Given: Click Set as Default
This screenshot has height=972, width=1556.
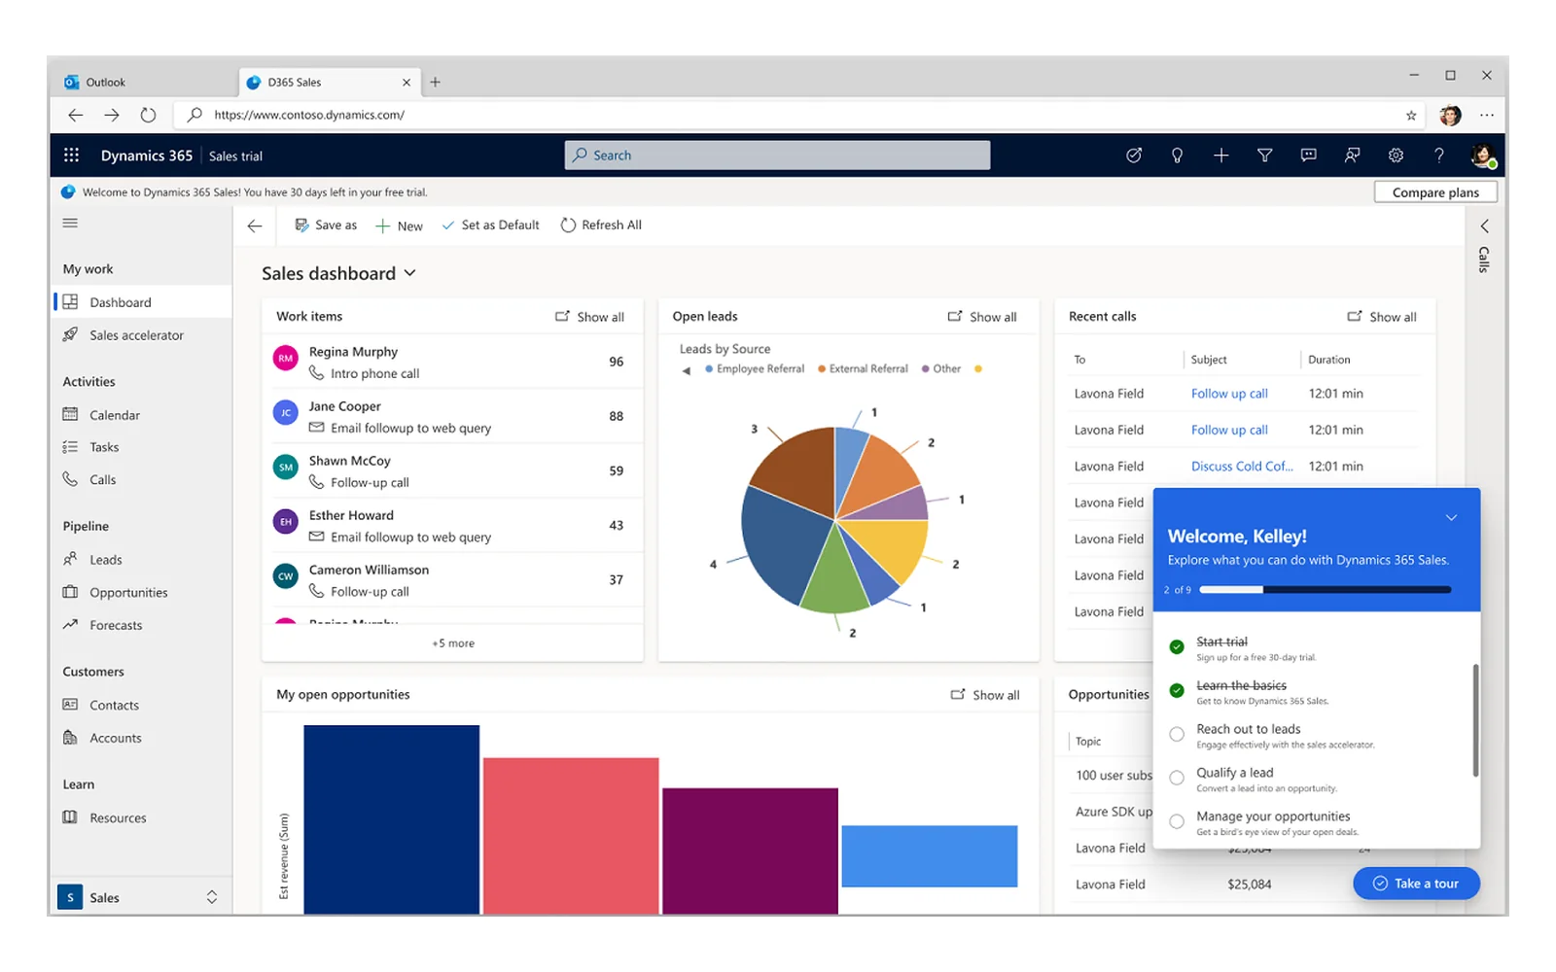Looking at the screenshot, I should click(x=490, y=226).
